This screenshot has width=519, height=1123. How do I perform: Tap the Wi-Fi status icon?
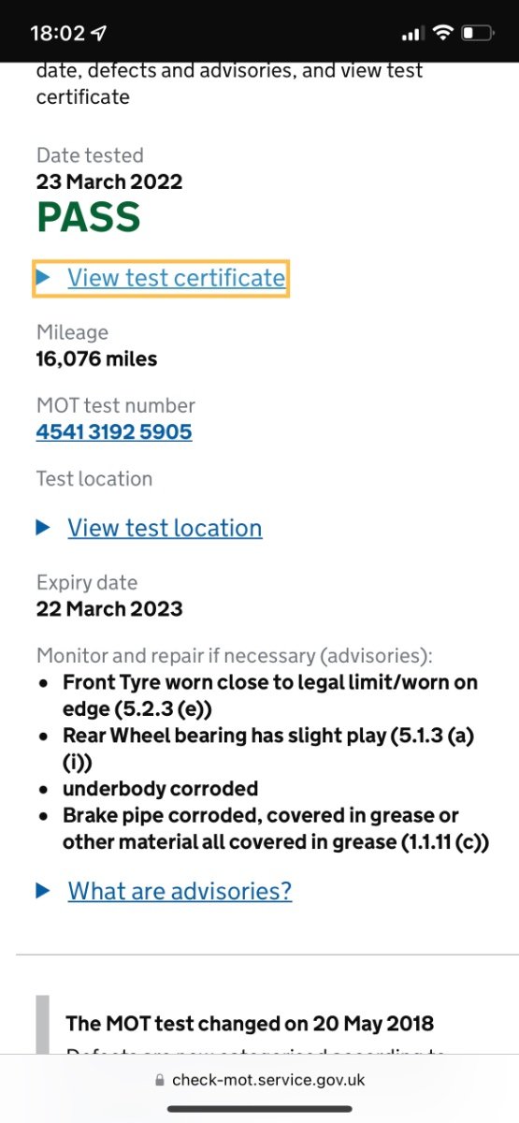[x=441, y=33]
